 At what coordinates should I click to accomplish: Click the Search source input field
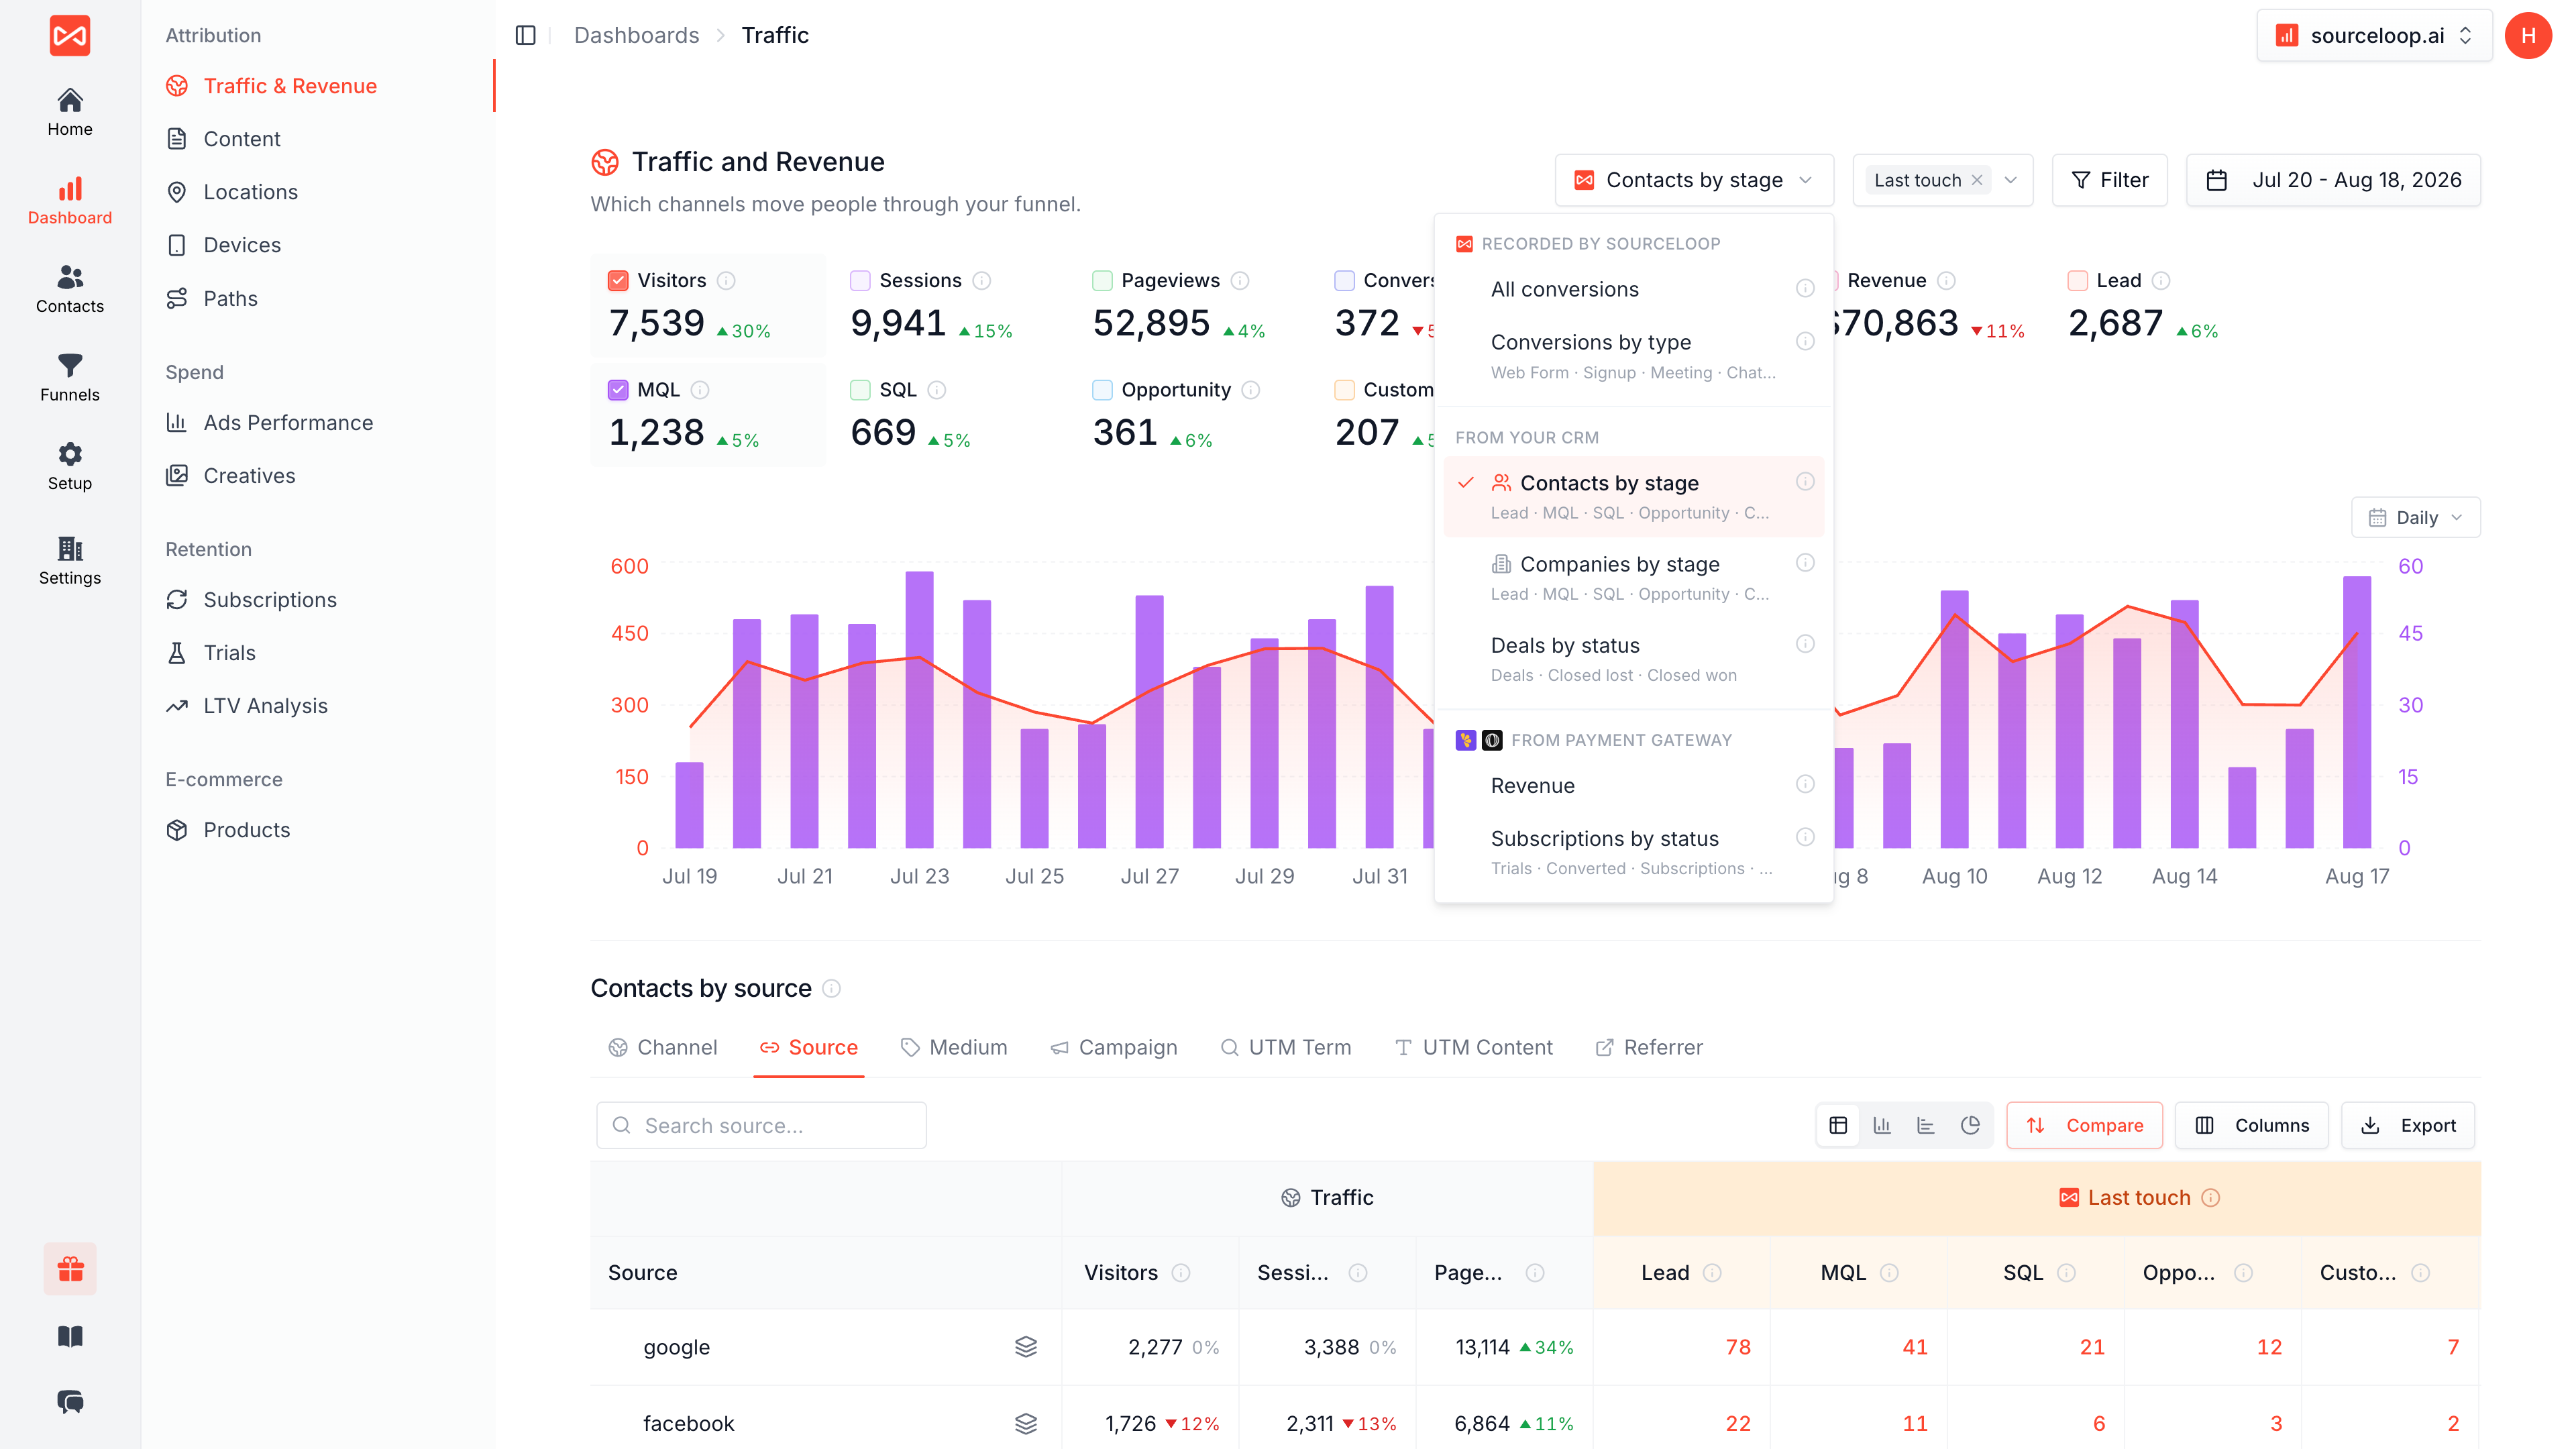tap(762, 1125)
